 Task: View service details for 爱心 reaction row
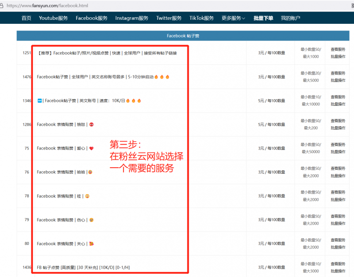(x=338, y=145)
